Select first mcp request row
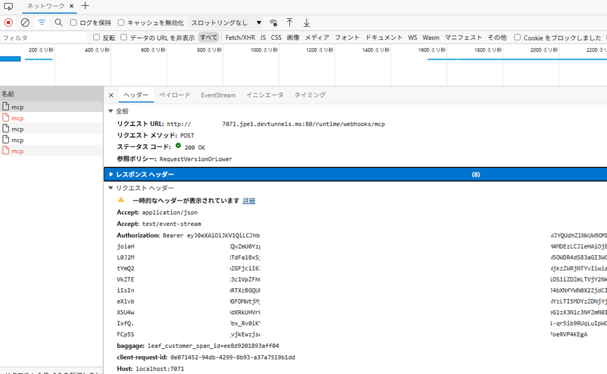 (52, 107)
